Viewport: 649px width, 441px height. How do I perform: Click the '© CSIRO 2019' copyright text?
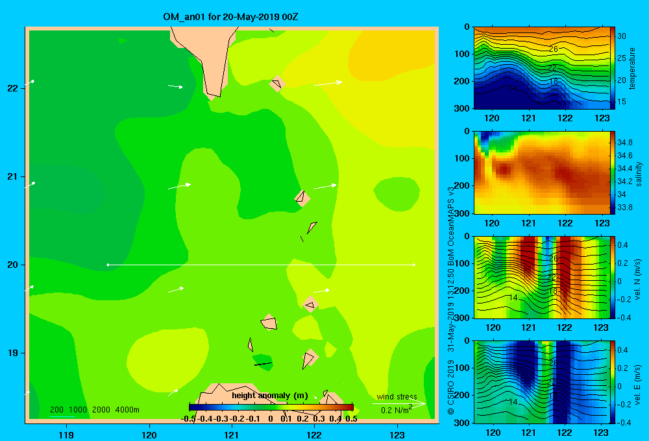click(x=451, y=388)
